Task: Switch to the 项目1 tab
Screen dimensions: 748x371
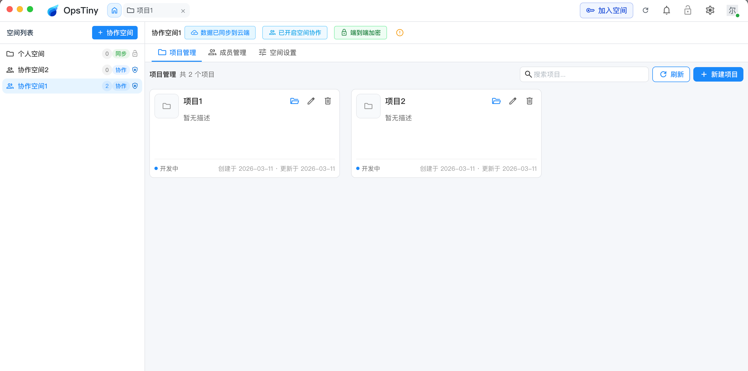Action: [x=156, y=10]
